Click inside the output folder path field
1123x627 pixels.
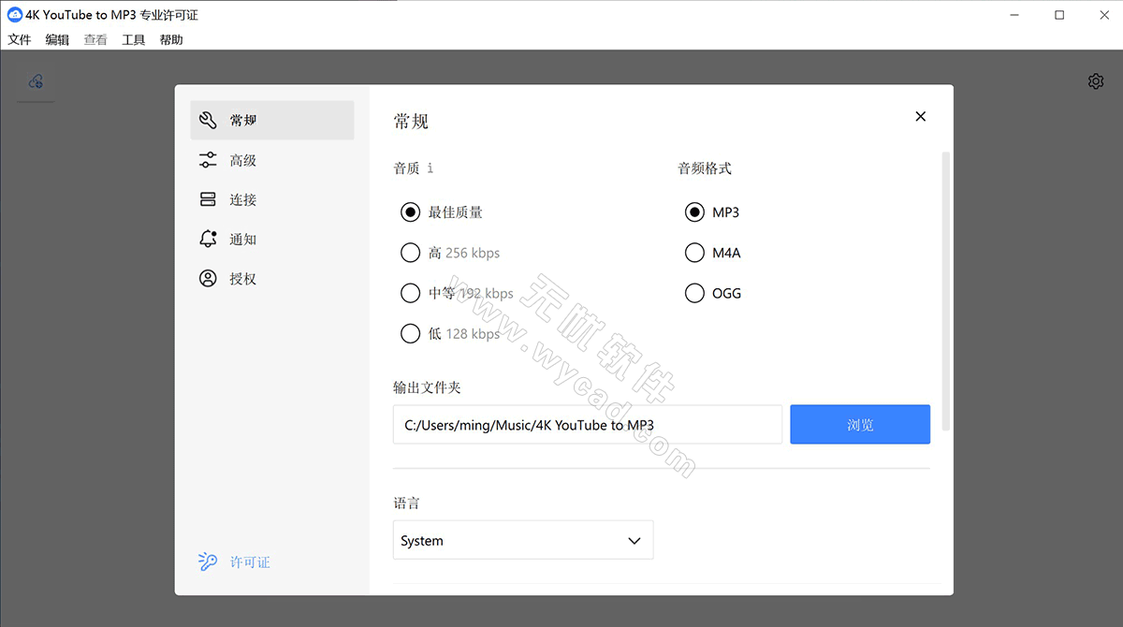pos(587,424)
